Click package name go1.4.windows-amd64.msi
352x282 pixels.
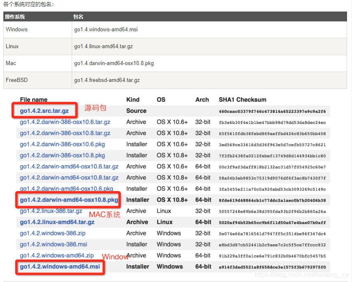pyautogui.click(x=106, y=29)
